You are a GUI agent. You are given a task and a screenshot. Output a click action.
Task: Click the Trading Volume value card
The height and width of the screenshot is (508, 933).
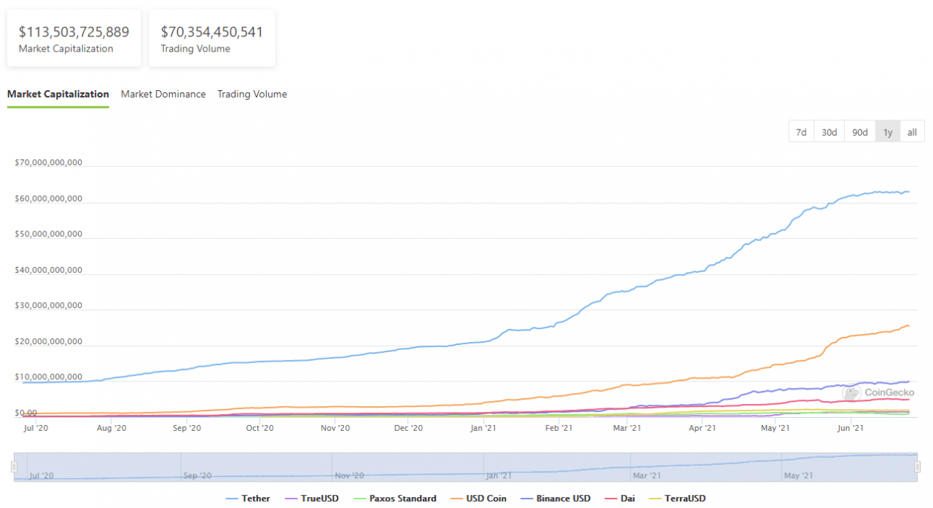pyautogui.click(x=211, y=39)
